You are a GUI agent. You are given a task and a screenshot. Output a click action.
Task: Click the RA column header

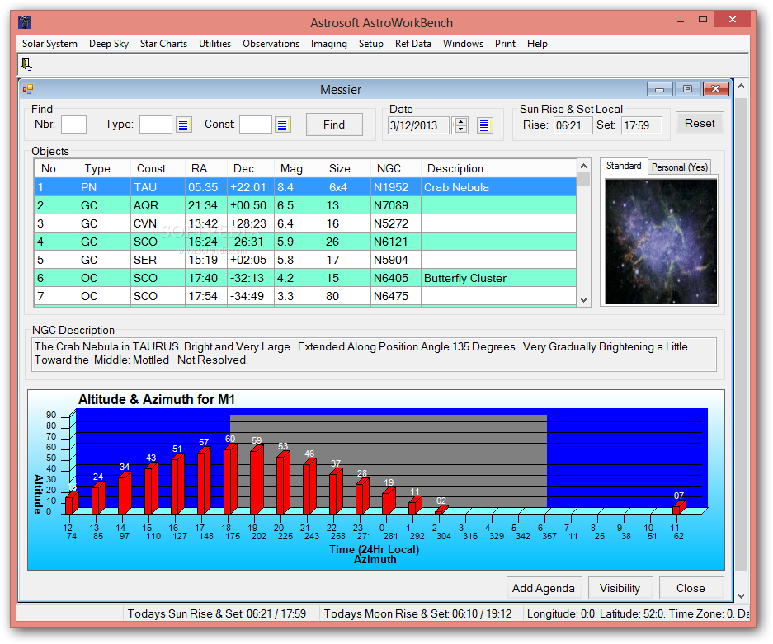206,168
